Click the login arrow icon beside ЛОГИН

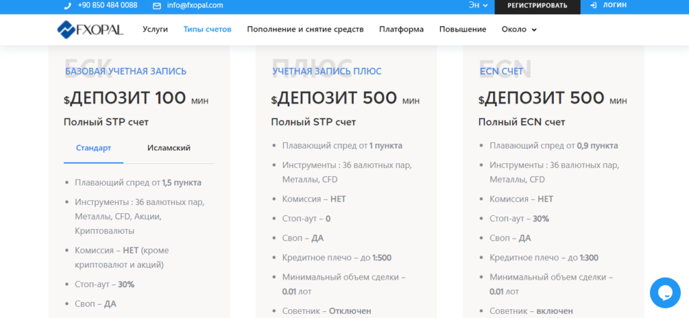[x=593, y=5]
